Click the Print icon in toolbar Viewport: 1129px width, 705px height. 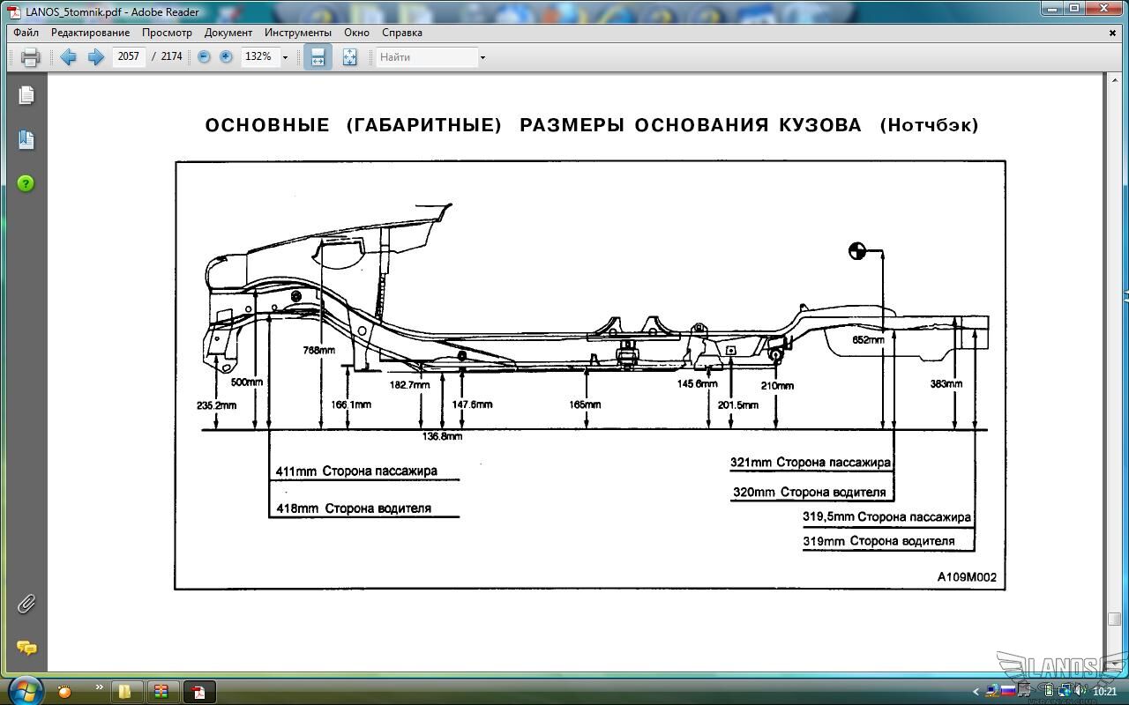click(x=30, y=57)
